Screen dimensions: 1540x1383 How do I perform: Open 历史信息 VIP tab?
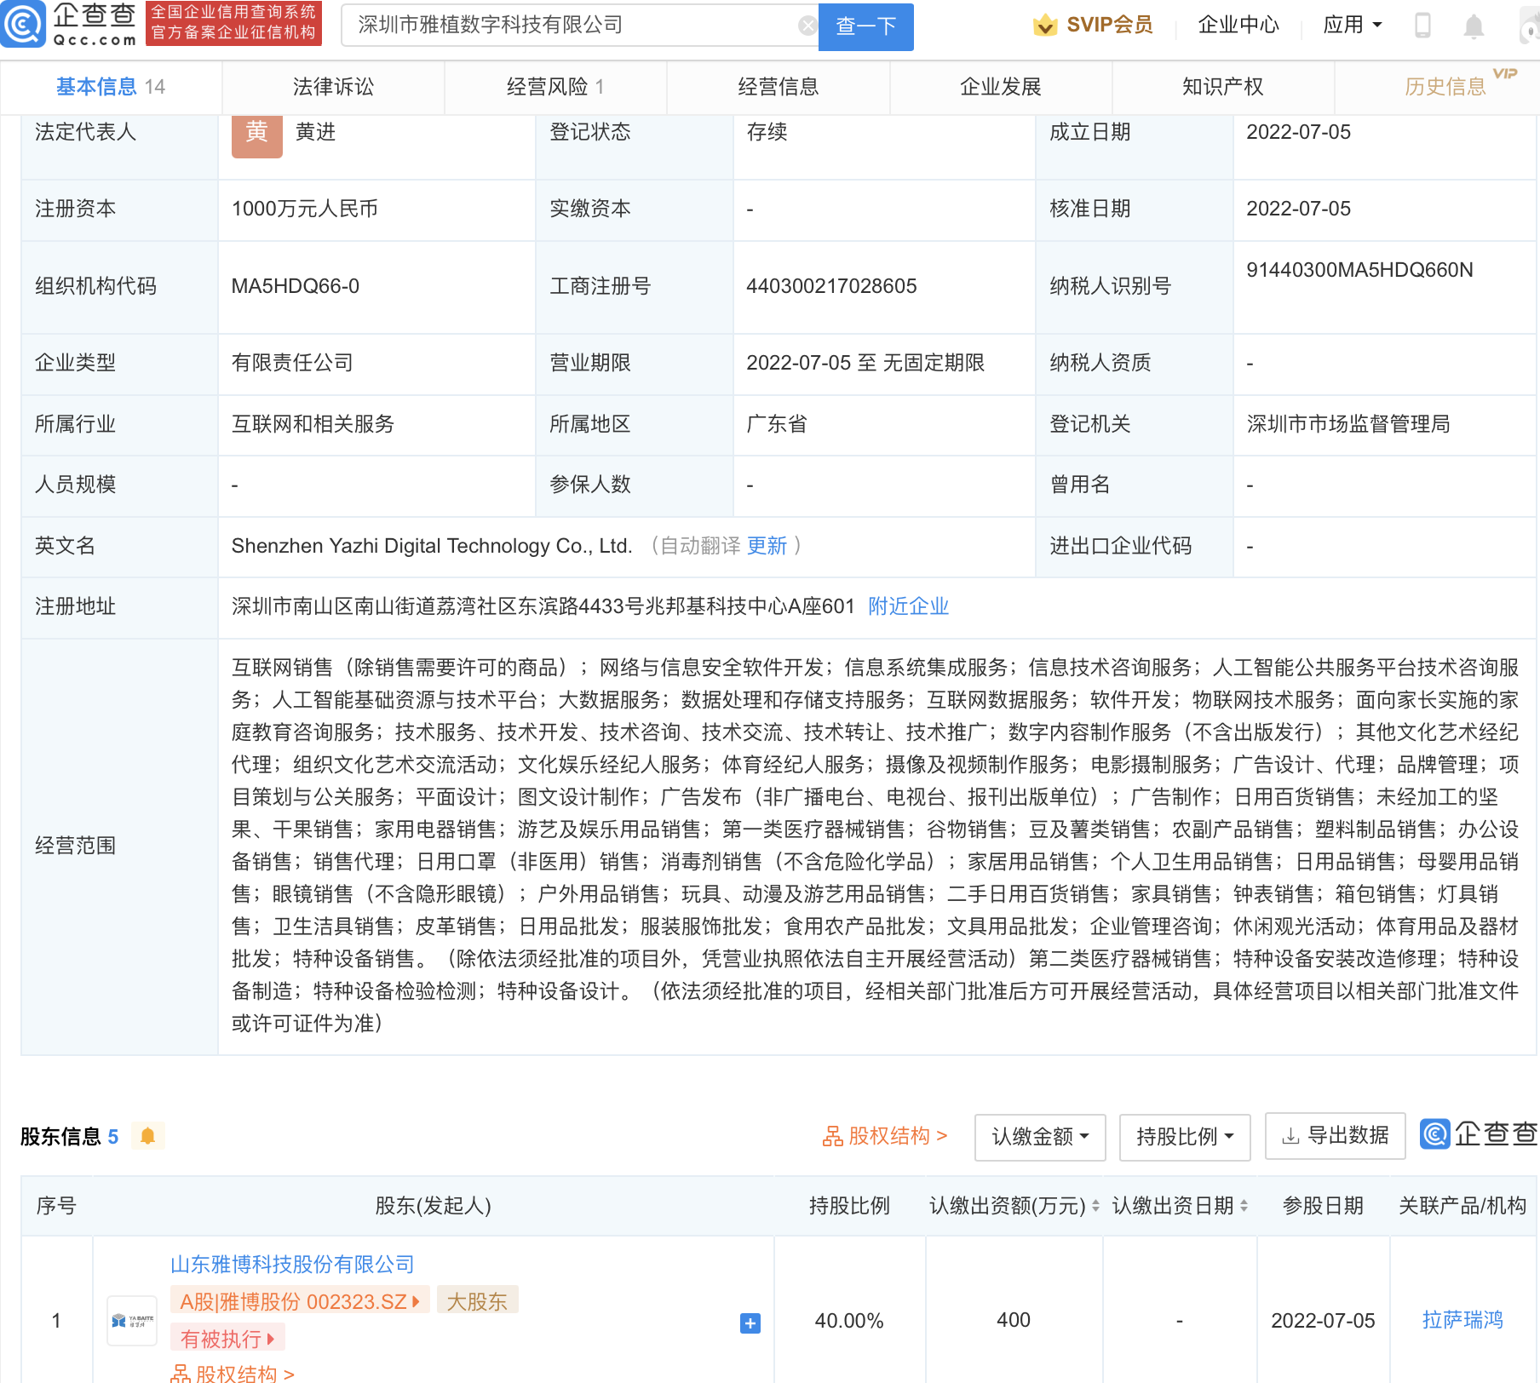click(x=1445, y=87)
